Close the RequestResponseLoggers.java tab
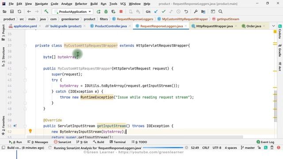Screen dimensions: 283x159 (186, 26)
